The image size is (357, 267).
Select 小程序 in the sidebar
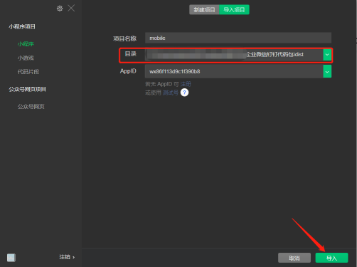click(x=26, y=44)
